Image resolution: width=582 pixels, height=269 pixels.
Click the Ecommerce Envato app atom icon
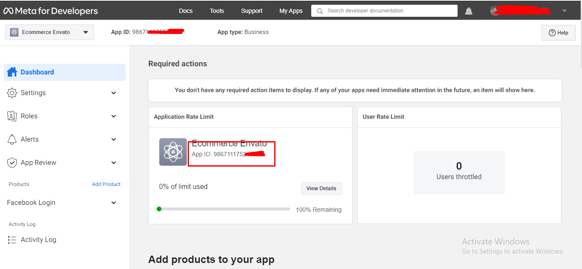pyautogui.click(x=173, y=152)
